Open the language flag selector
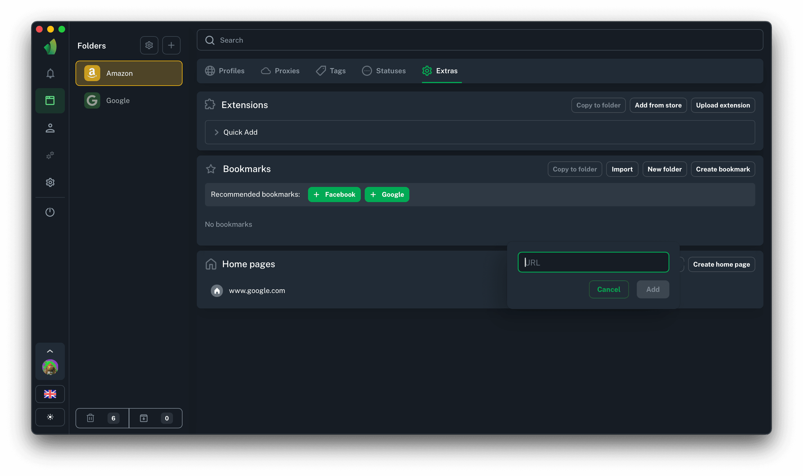Viewport: 803px width, 476px height. coord(50,394)
